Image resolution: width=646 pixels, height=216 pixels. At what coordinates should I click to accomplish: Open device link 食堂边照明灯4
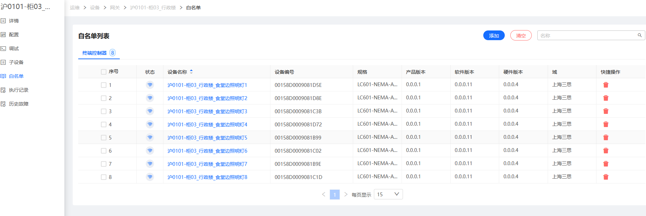[x=207, y=125]
